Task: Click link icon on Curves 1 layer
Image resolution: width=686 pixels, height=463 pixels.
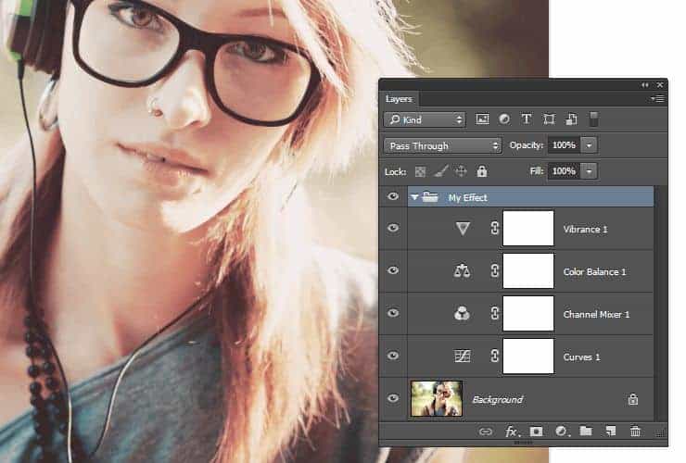Action: pos(494,356)
